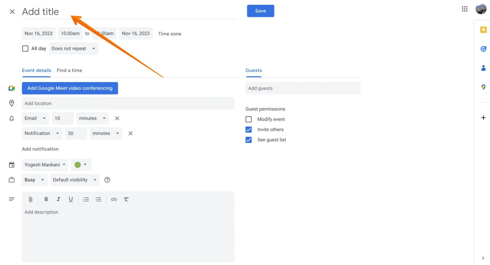
Task: Toggle italic formatting in the description
Action: [58, 199]
